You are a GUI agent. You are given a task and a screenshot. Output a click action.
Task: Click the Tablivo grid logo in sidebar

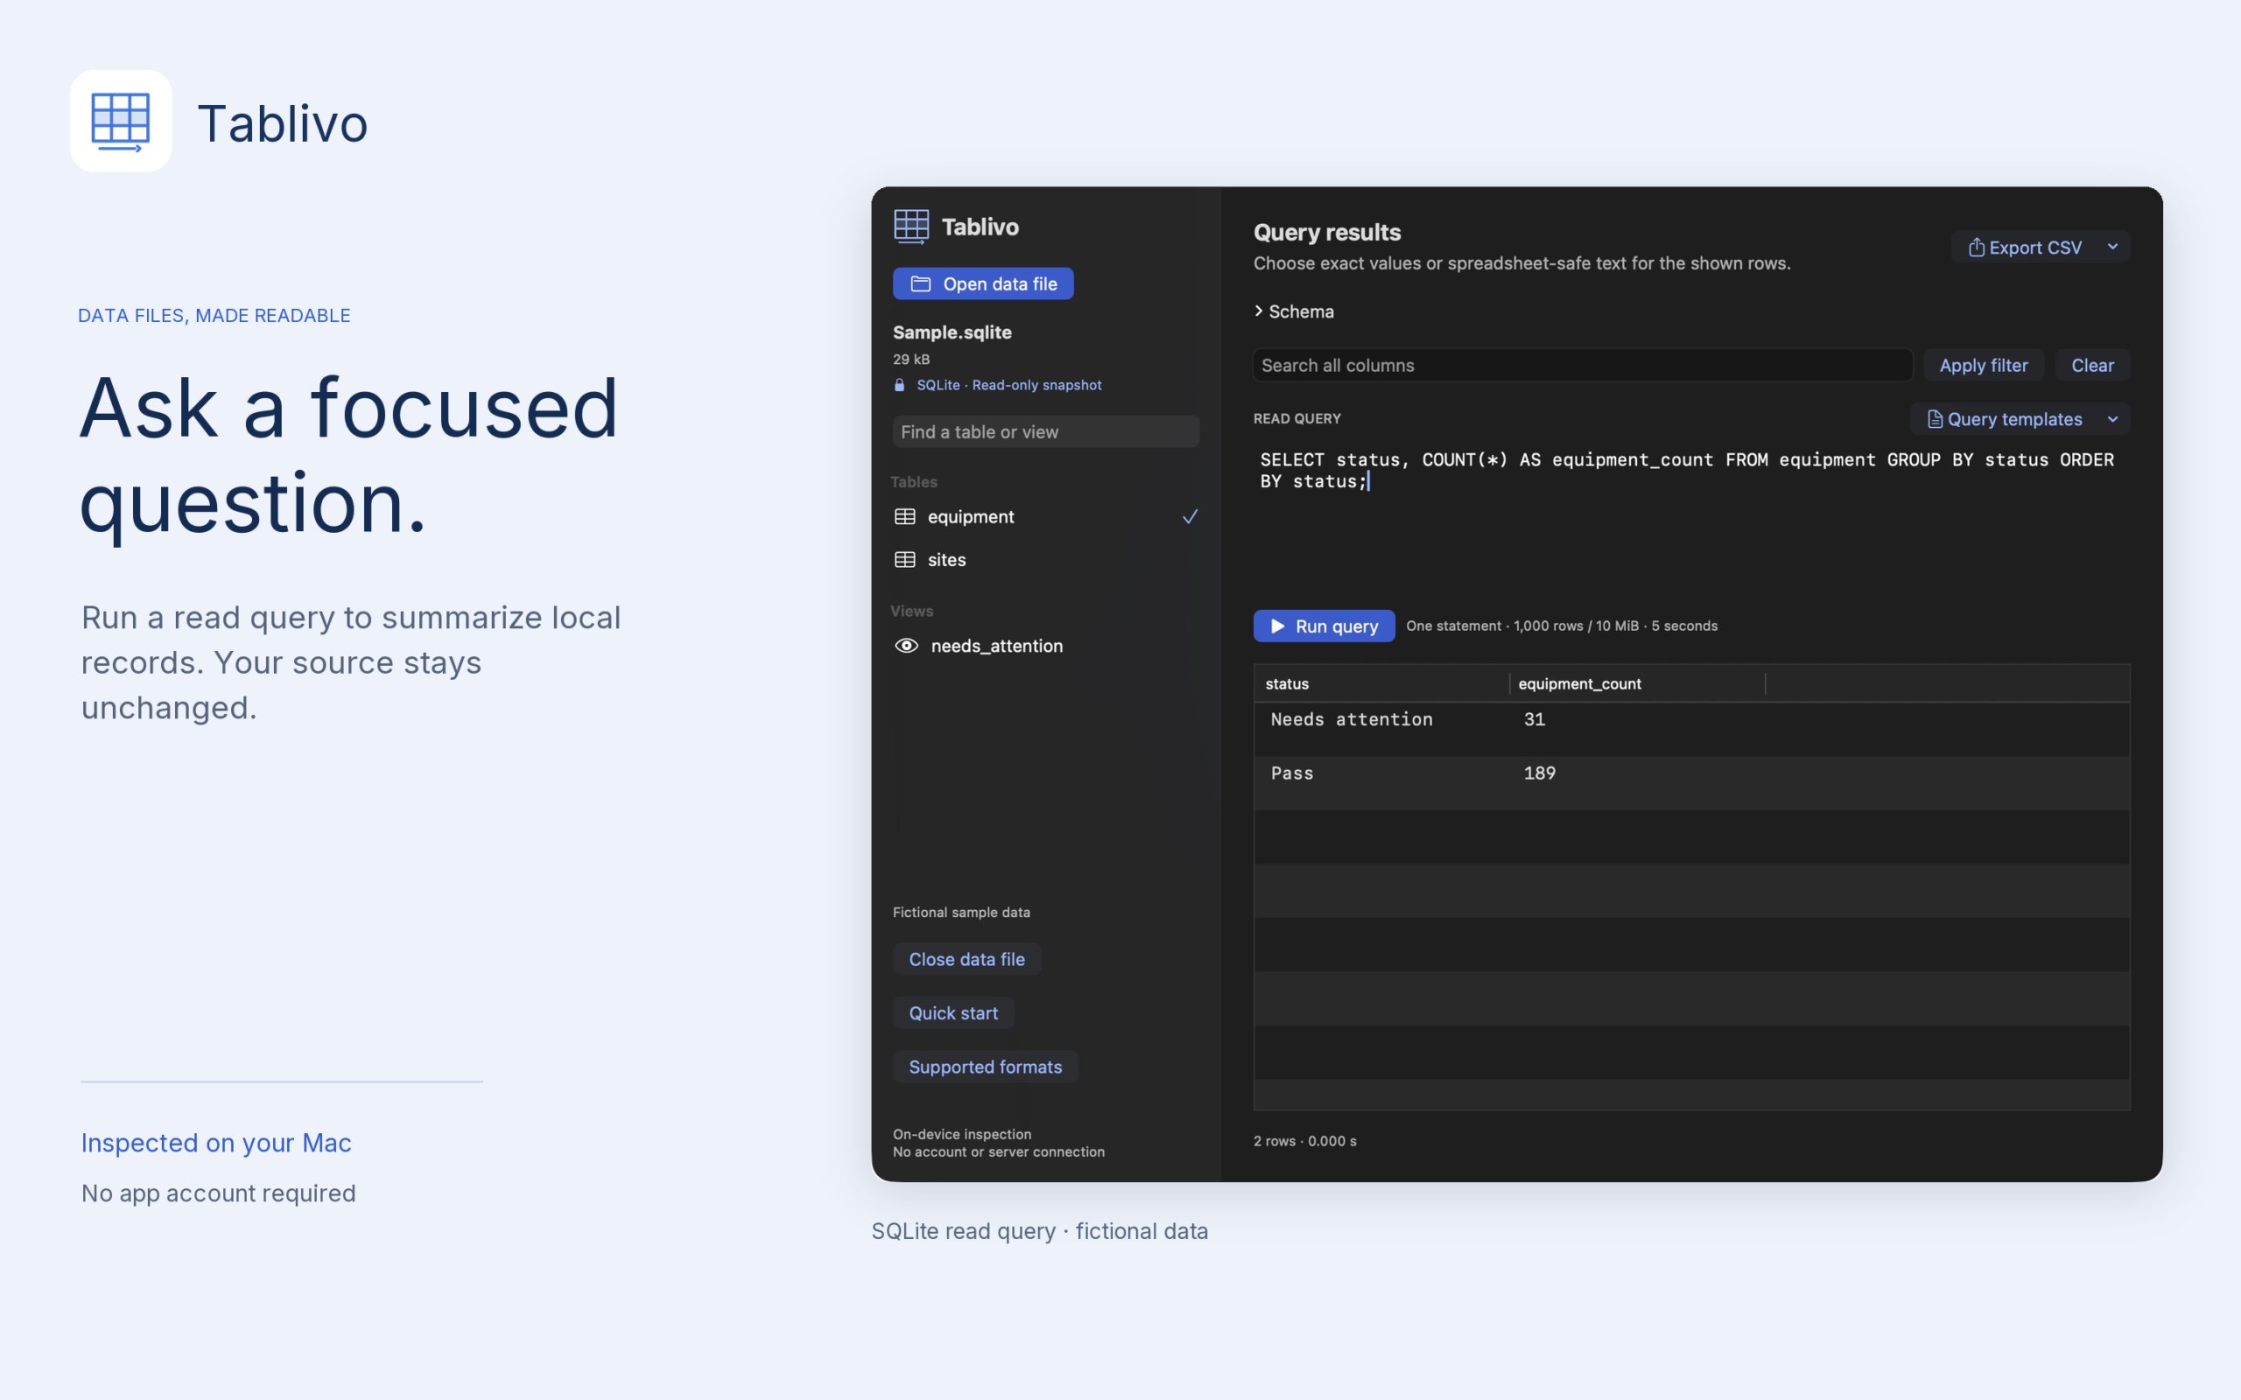pyautogui.click(x=911, y=226)
